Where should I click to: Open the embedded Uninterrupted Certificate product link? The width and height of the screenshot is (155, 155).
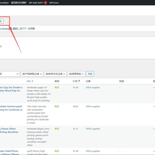point(11,108)
